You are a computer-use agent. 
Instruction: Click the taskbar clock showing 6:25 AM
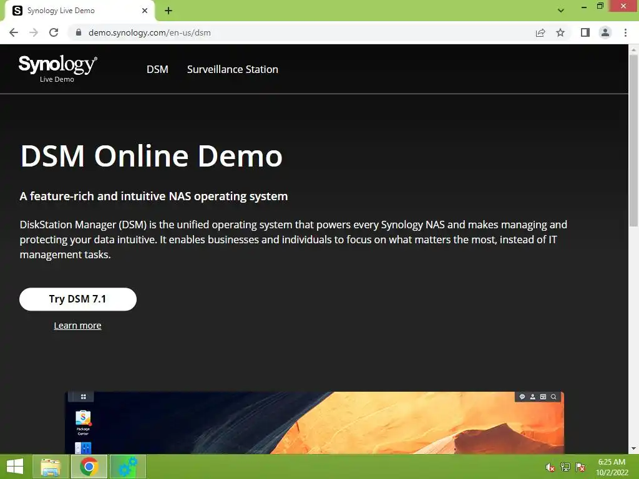(612, 467)
